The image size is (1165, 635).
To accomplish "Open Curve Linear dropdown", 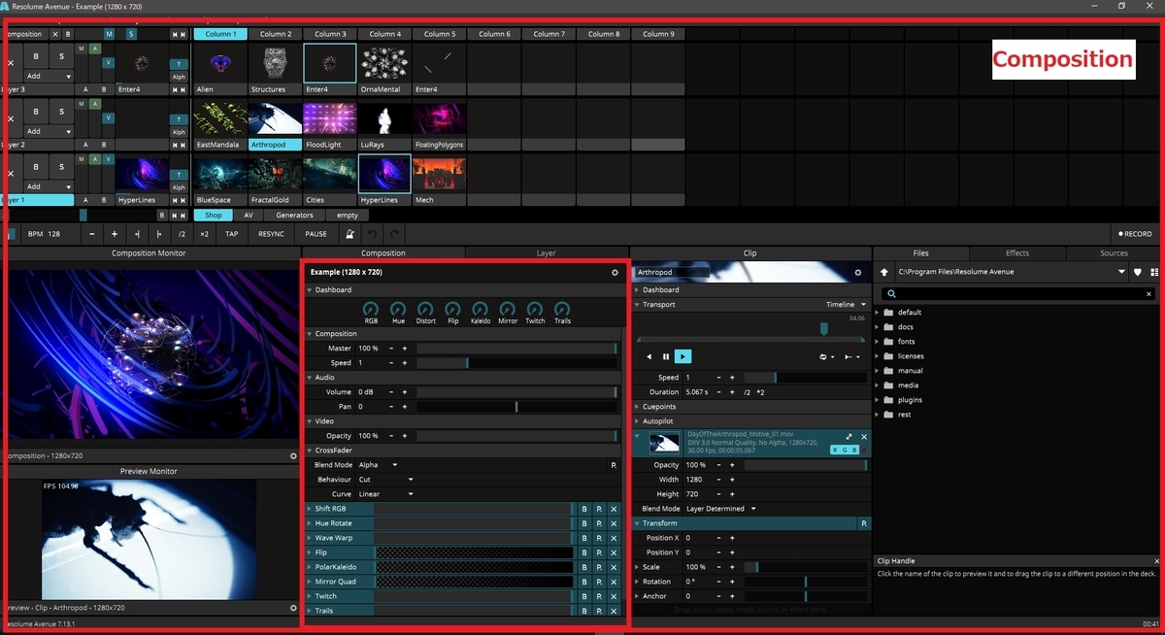I will [x=385, y=494].
